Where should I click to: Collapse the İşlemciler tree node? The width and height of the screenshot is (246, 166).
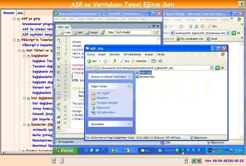pos(25,125)
